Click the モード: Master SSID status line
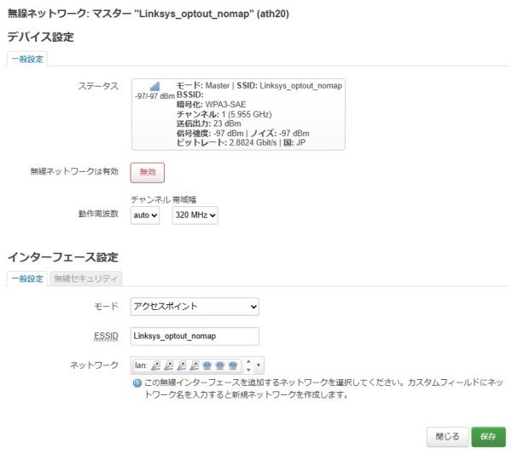 [x=259, y=86]
